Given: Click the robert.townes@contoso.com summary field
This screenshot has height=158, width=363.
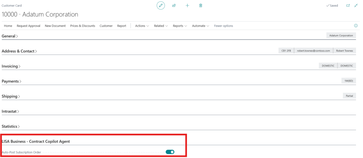Looking at the screenshot, I should tap(313, 51).
